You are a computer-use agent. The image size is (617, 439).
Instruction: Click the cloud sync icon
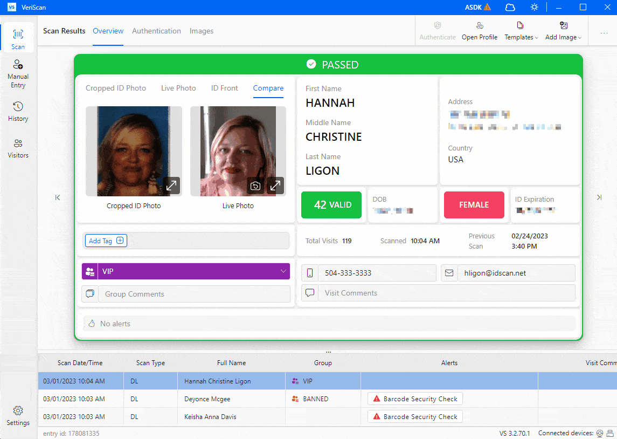point(510,7)
